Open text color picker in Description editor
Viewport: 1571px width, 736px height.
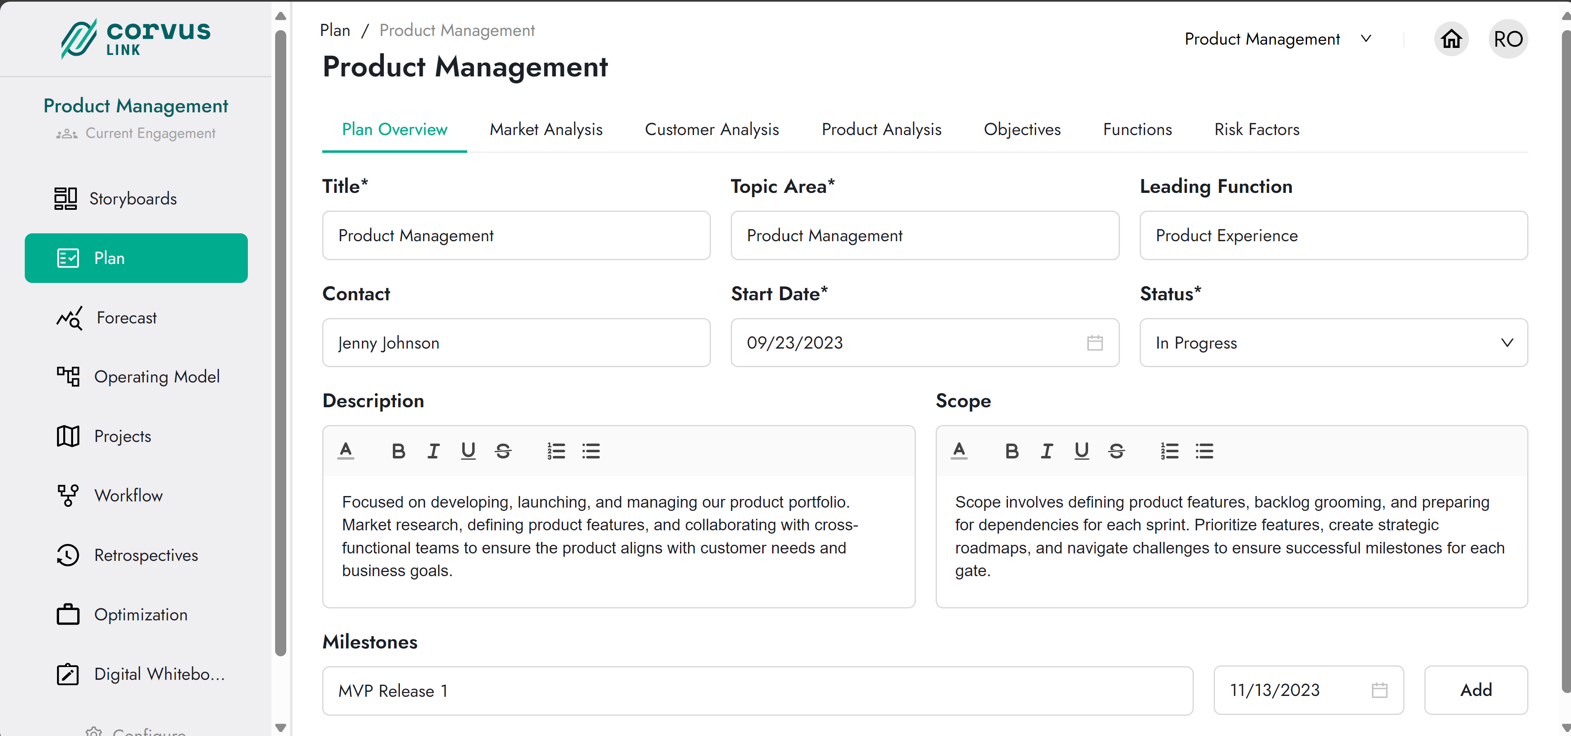(x=346, y=451)
